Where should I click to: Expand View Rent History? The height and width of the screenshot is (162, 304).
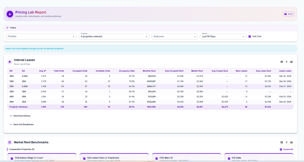(20, 116)
